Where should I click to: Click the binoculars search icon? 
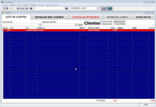click(x=66, y=8)
